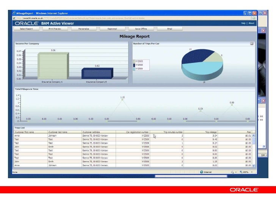Sort by Trip minutes number column
The image size is (276, 207).
point(167,132)
